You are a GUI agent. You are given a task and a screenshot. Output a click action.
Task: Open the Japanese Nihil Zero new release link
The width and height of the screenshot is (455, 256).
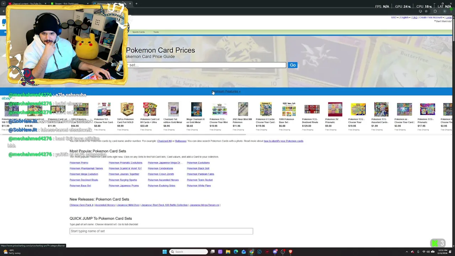[x=128, y=205]
